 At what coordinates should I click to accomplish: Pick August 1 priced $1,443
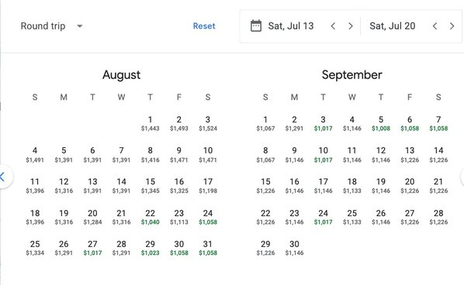pyautogui.click(x=150, y=123)
